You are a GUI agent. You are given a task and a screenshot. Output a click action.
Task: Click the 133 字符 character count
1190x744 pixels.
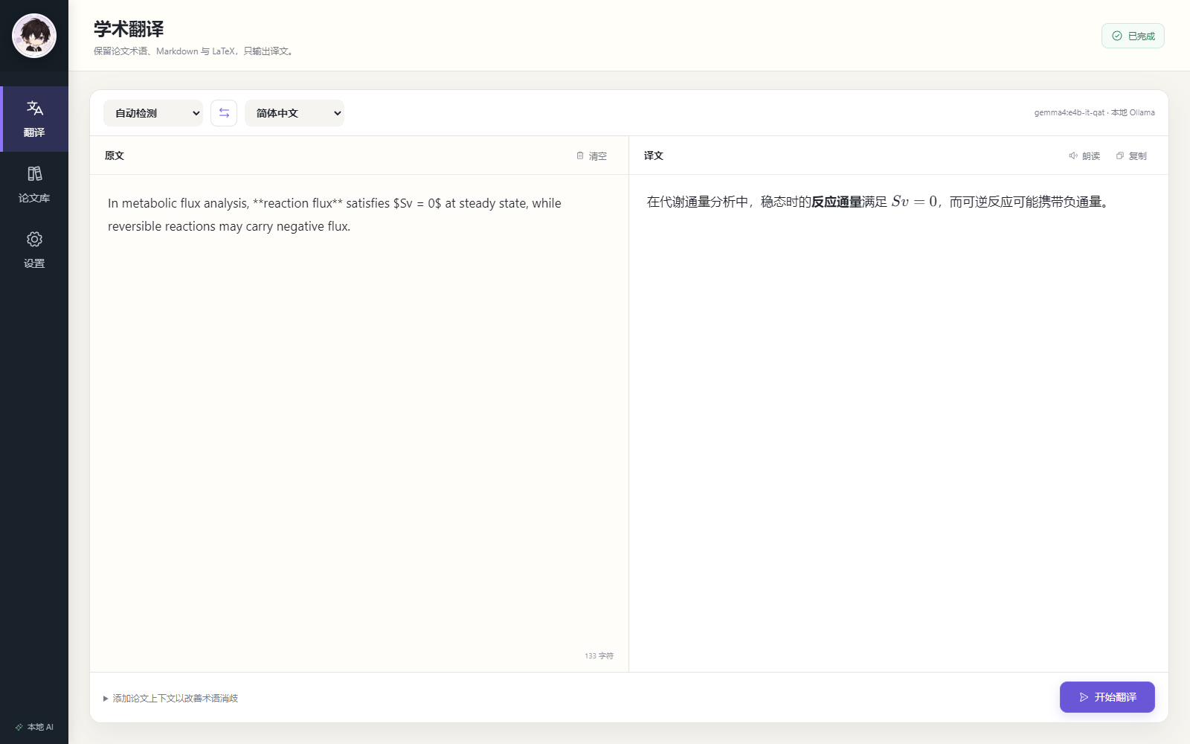[x=599, y=655]
